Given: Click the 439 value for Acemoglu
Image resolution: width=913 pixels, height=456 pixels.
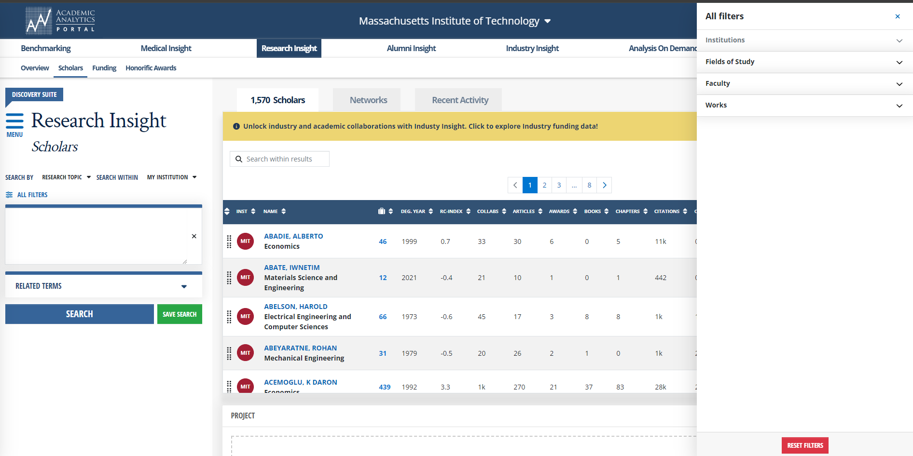Looking at the screenshot, I should [x=385, y=387].
